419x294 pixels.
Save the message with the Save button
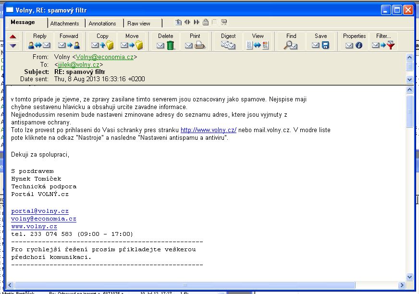(x=320, y=41)
